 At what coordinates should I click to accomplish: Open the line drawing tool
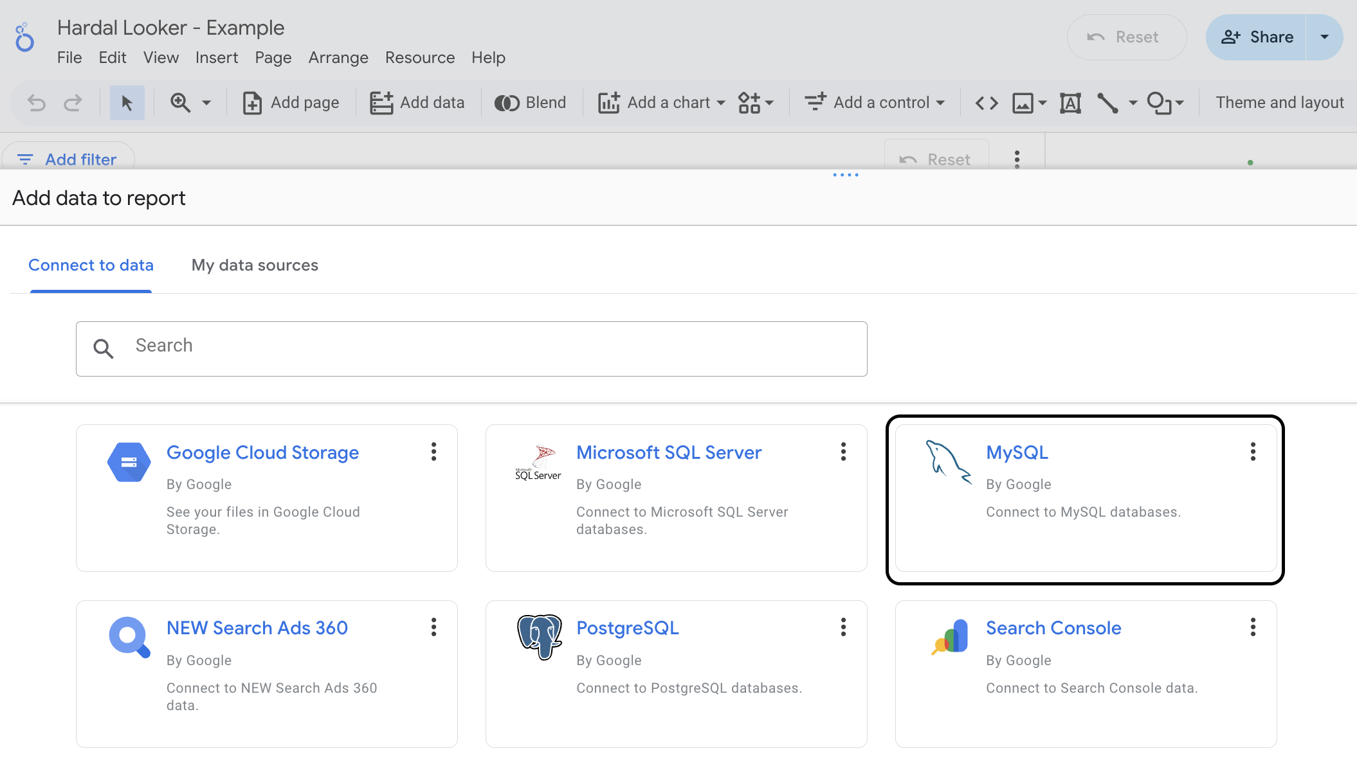click(1107, 102)
